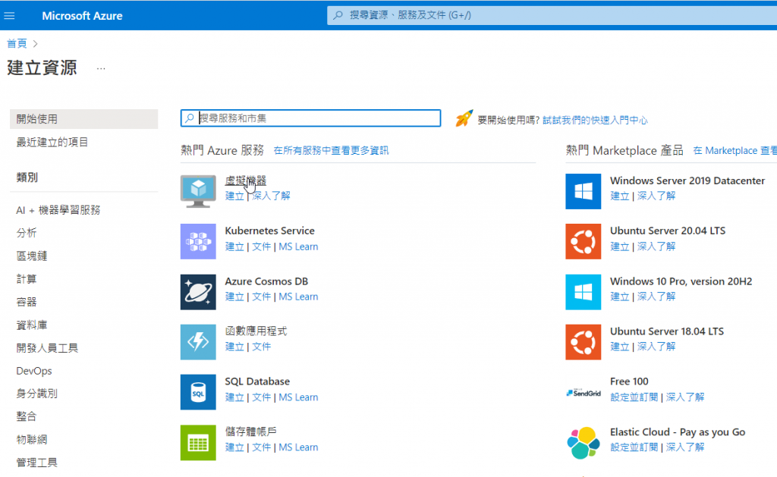
Task: Open MS Learn for SQL Database
Action: click(x=298, y=397)
